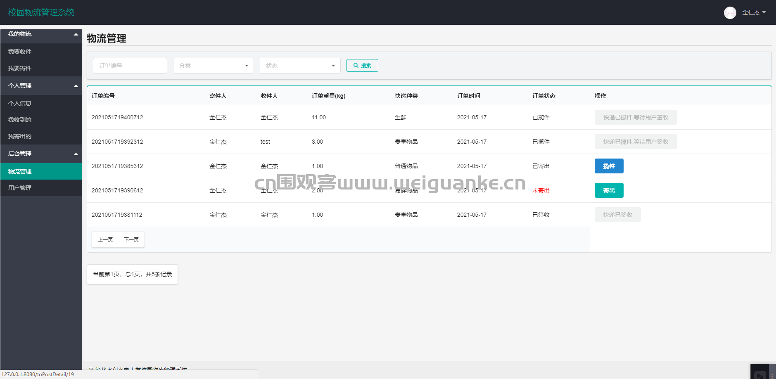Click the user avatar image
The image size is (776, 379).
point(730,13)
